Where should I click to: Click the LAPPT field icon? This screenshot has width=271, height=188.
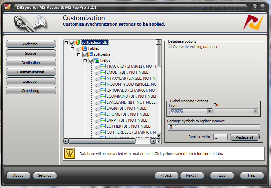tap(103, 120)
